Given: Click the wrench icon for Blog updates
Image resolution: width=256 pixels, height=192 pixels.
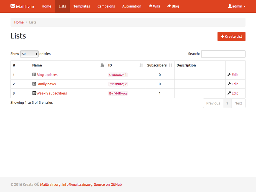Looking at the screenshot, I should coord(229,74).
